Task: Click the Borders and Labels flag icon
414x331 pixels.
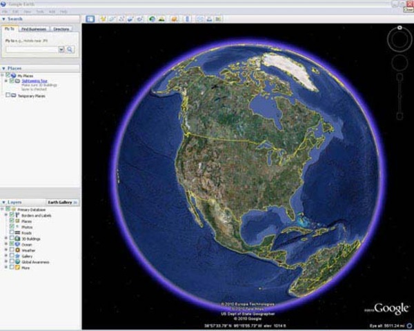Action: click(17, 215)
